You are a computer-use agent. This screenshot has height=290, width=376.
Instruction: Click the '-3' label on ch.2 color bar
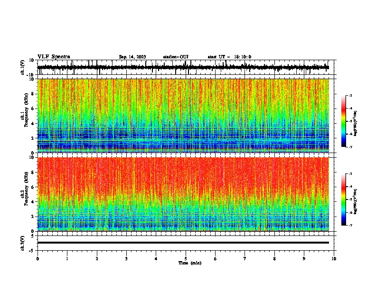click(350, 174)
